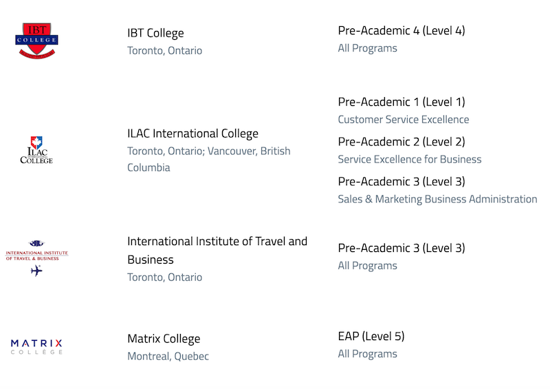550x389 pixels.
Task: Open Sales & Marketing Business Administration program
Action: coord(437,199)
